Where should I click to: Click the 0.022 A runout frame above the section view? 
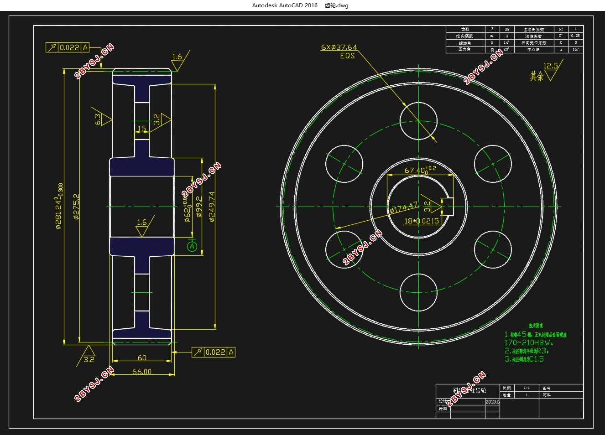click(x=68, y=47)
